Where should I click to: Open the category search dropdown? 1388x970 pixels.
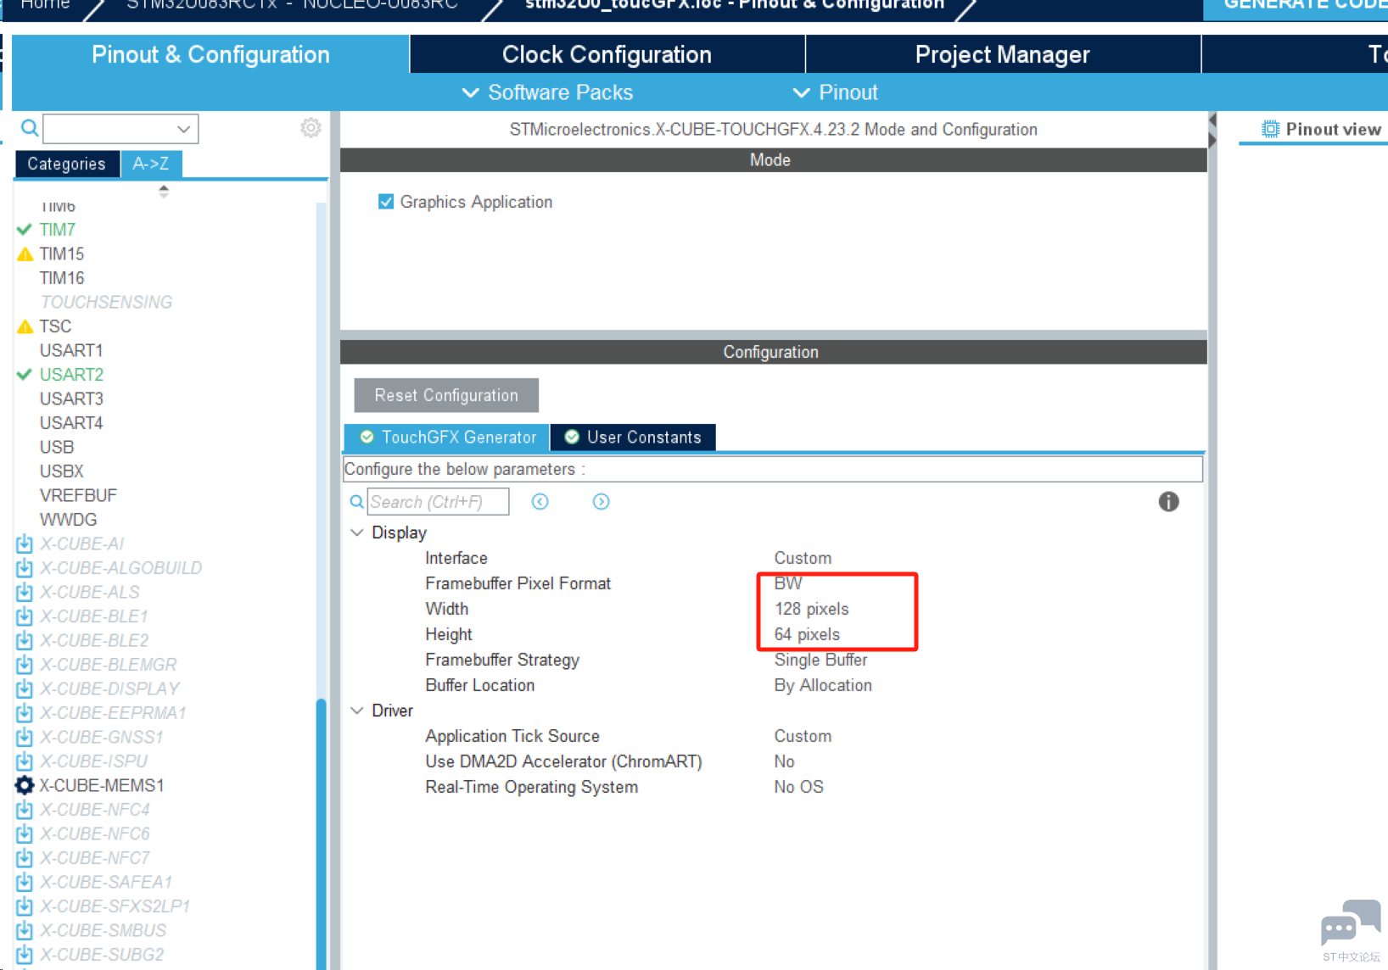point(183,129)
